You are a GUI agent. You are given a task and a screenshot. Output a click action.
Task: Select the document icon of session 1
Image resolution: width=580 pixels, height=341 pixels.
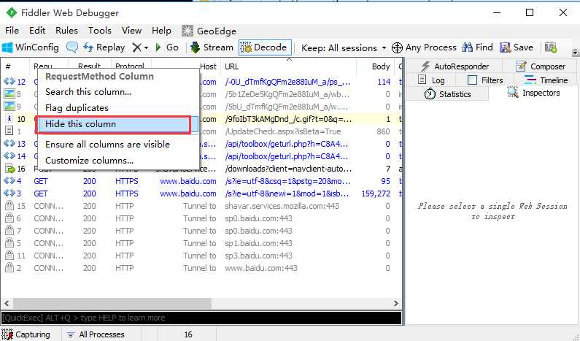(x=9, y=131)
